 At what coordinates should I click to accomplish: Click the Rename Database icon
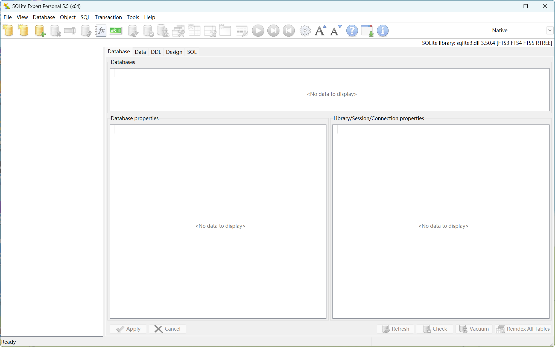[x=70, y=31]
